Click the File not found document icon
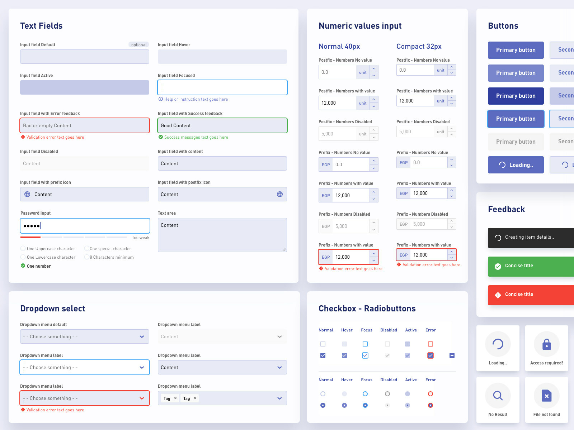This screenshot has height=430, width=574. pyautogui.click(x=546, y=396)
